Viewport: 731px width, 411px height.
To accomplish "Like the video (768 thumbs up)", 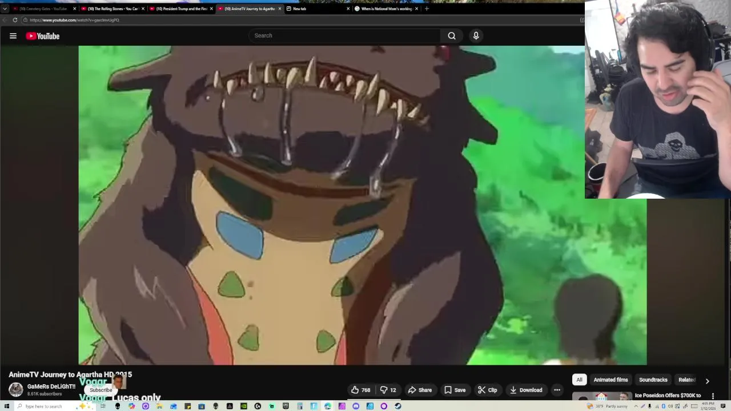I will (x=361, y=390).
